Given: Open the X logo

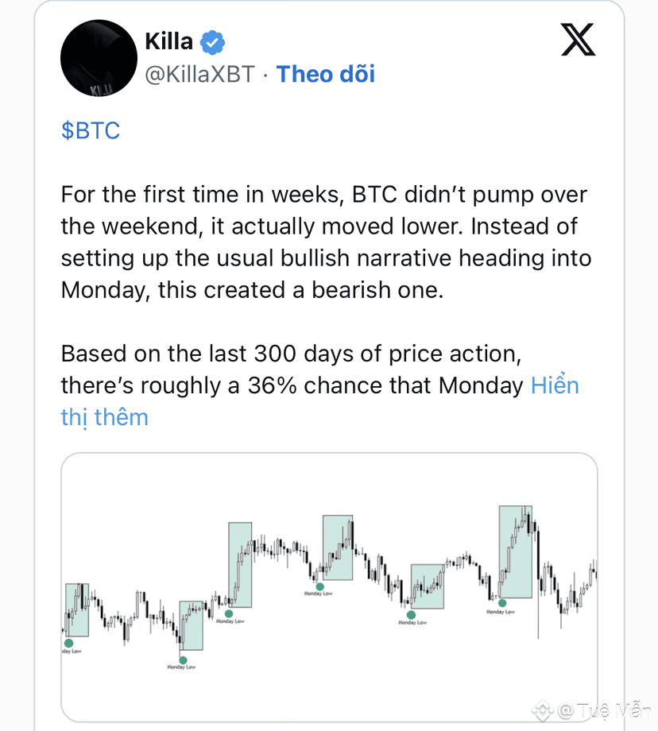Looking at the screenshot, I should (578, 39).
